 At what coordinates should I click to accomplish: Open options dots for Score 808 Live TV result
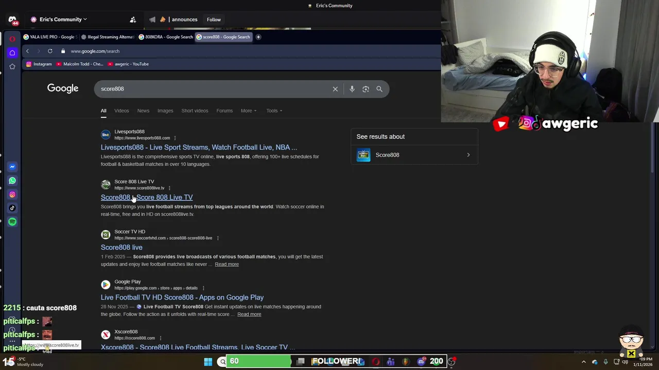tap(169, 188)
